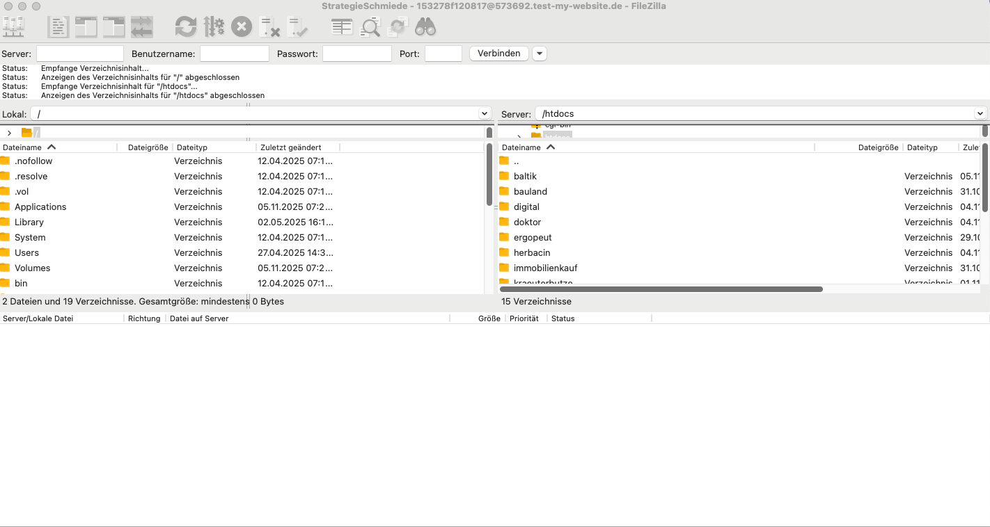Click the Benutzername input field
This screenshot has height=527, width=990.
[x=234, y=54]
